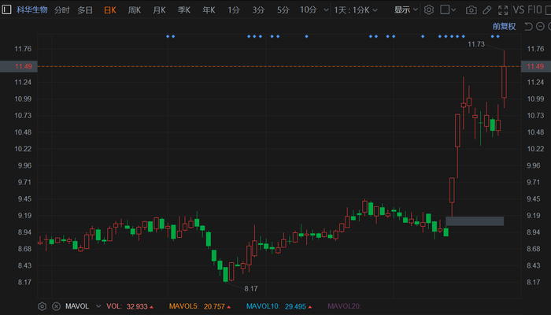Take a chart screenshot with camera icon
The height and width of the screenshot is (315, 551).
click(471, 10)
